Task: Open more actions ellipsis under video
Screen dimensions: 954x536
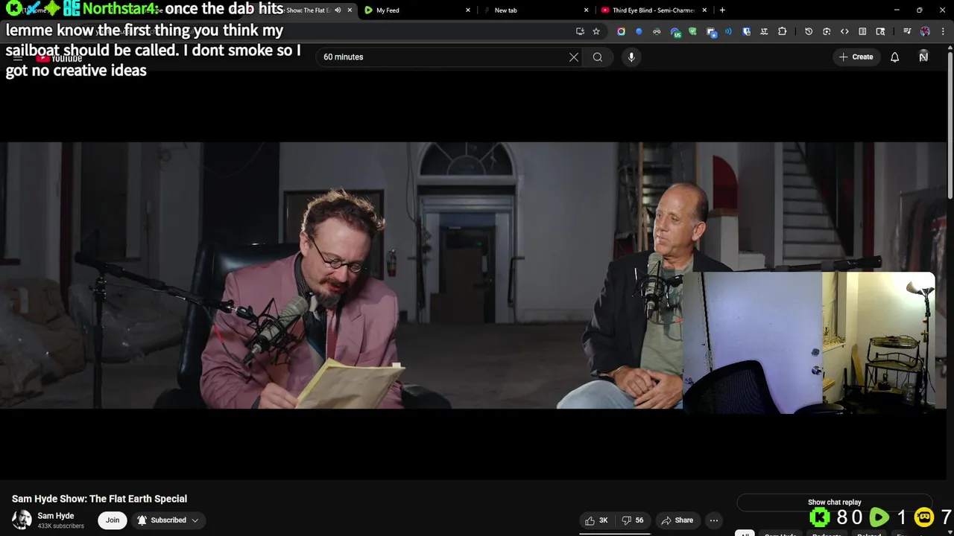Action: [x=714, y=520]
